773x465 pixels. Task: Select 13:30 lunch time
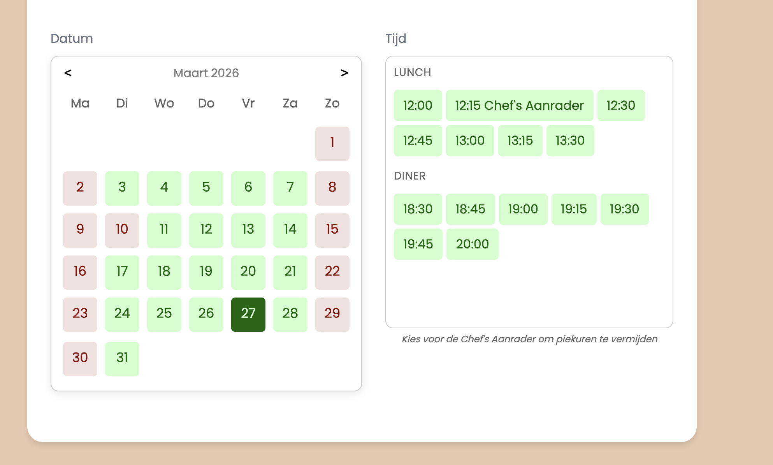[x=570, y=141]
